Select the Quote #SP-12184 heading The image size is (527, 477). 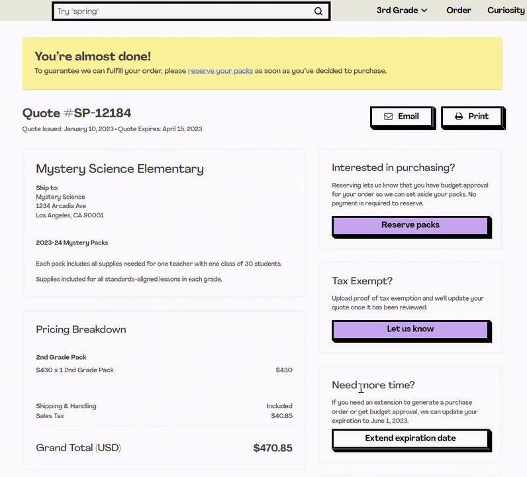pos(77,113)
